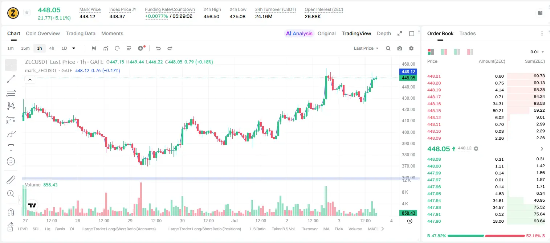Screen dimensions: 550x243
Task: Open the 0.01 price precision dropdown
Action: coord(537,52)
